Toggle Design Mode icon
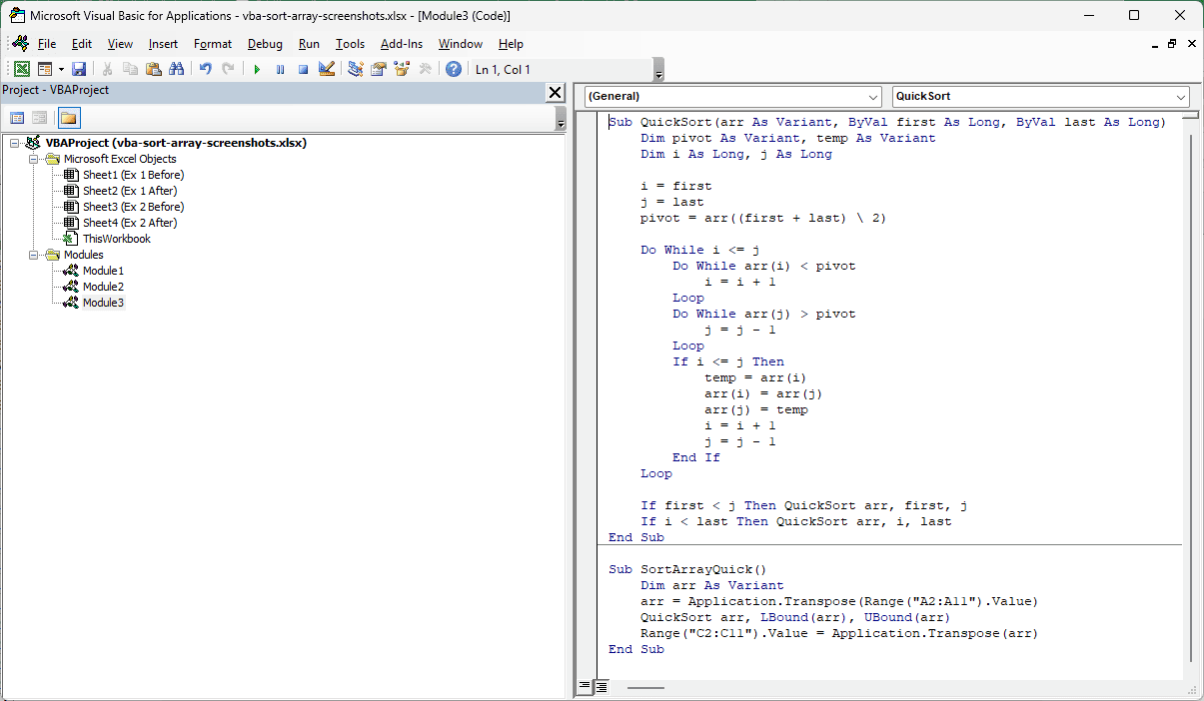This screenshot has width=1204, height=701. click(x=326, y=69)
